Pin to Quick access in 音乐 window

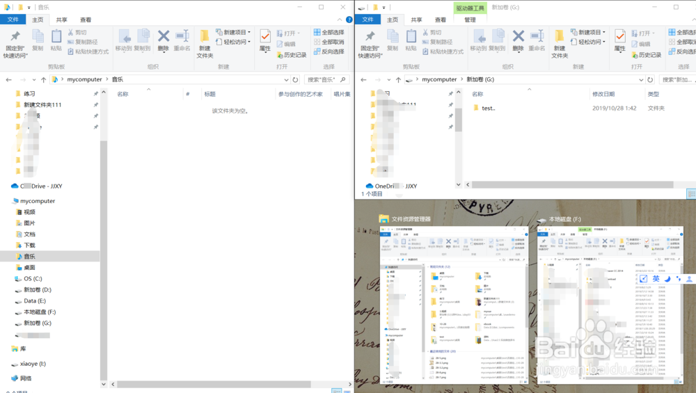15,44
